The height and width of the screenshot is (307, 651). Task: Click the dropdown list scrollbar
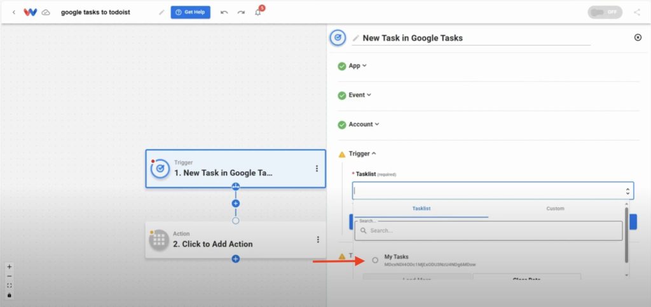tap(626, 235)
